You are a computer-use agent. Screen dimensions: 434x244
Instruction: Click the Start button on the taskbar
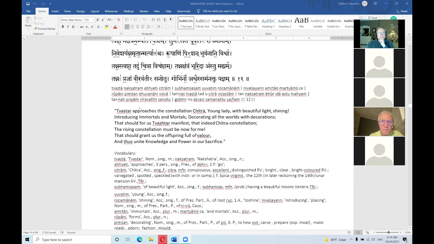27,240
